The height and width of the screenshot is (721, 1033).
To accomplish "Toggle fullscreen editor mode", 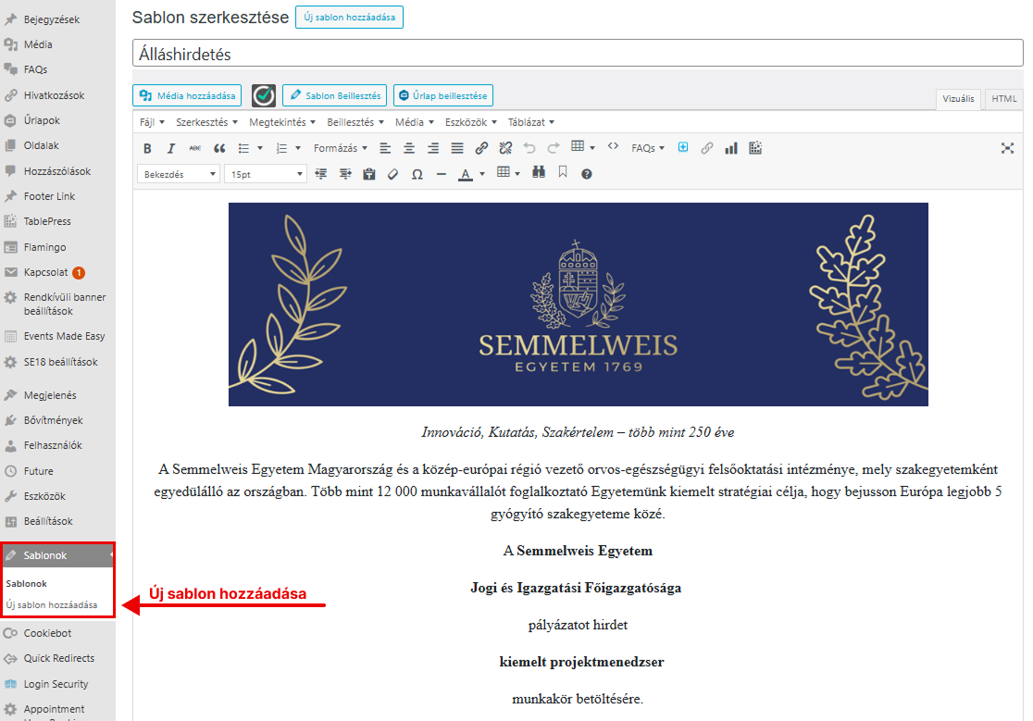I will point(1007,148).
